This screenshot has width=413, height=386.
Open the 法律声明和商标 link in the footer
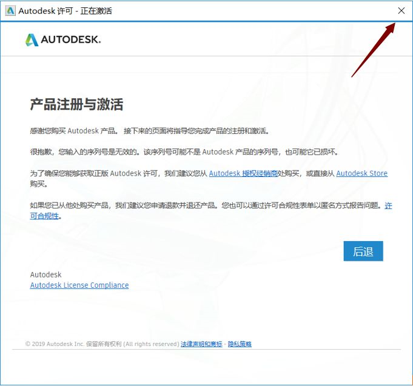pos(201,344)
